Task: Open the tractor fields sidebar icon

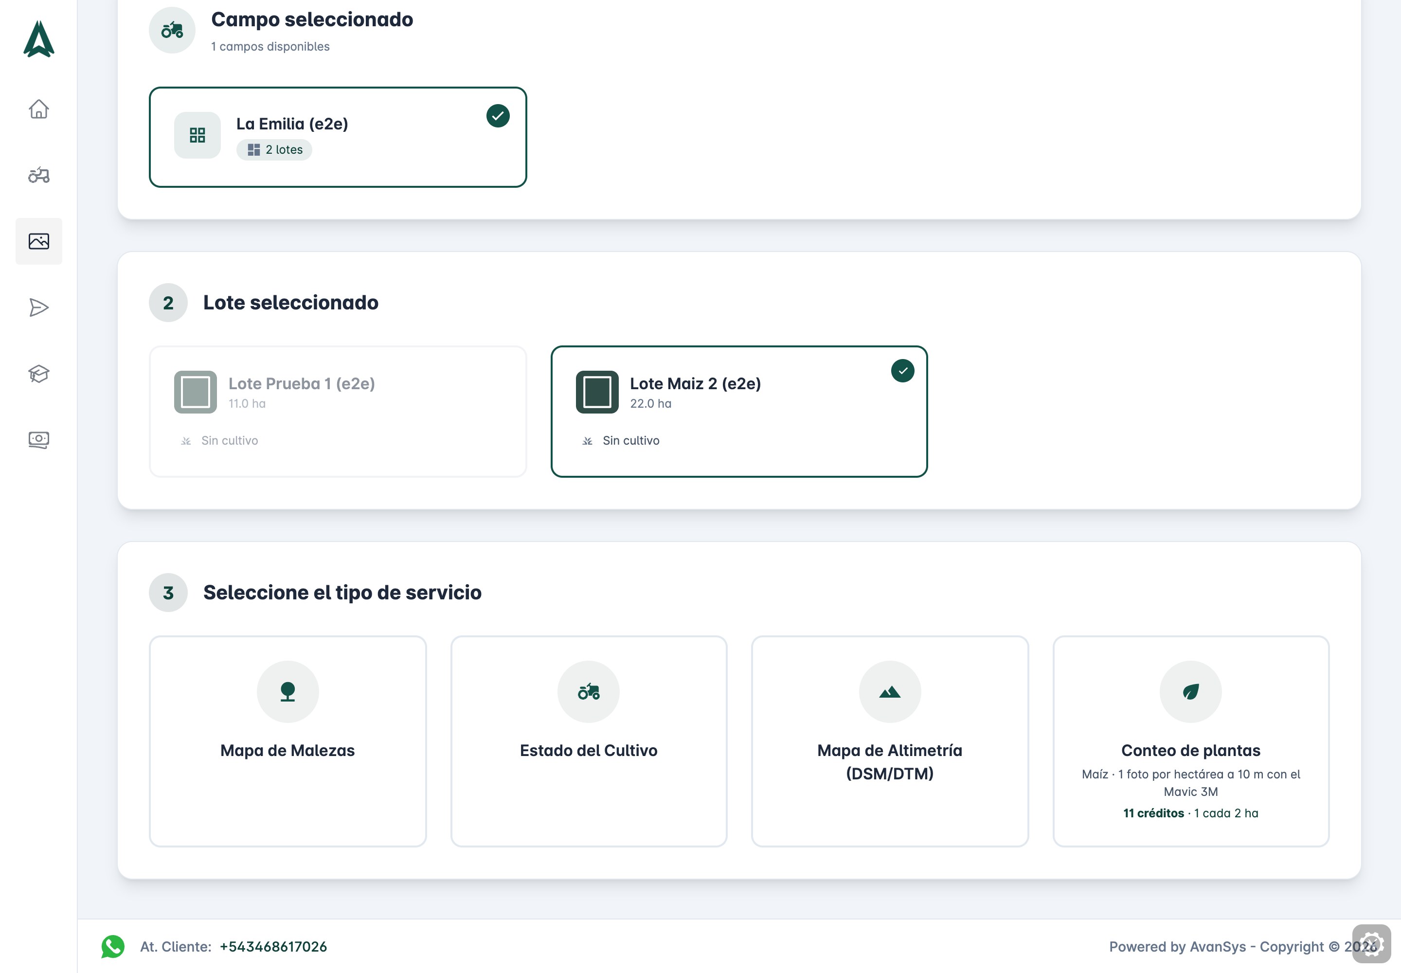Action: tap(39, 175)
